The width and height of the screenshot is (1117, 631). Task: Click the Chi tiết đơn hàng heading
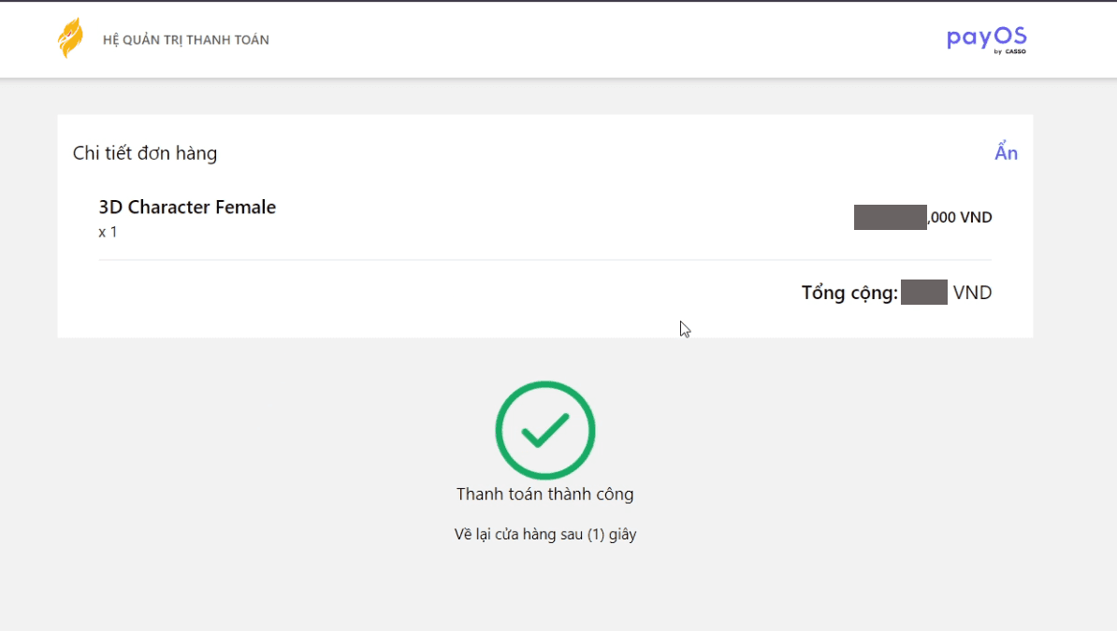click(145, 153)
